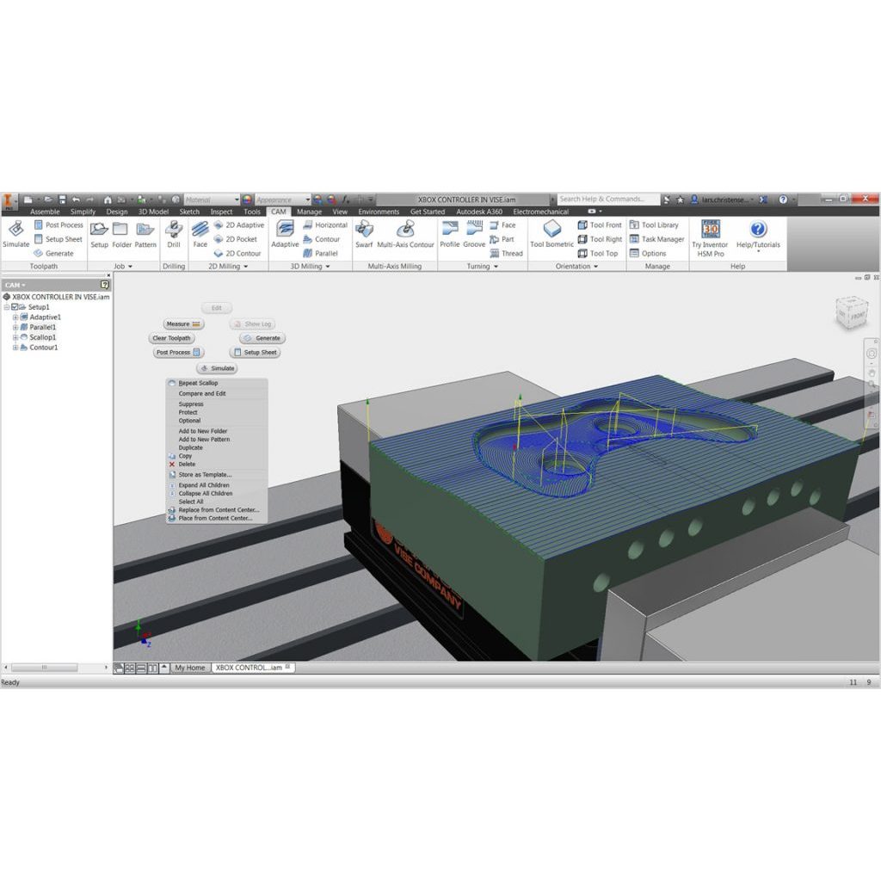Pick the 2D Pocket strategy
The image size is (881, 881).
click(x=236, y=239)
